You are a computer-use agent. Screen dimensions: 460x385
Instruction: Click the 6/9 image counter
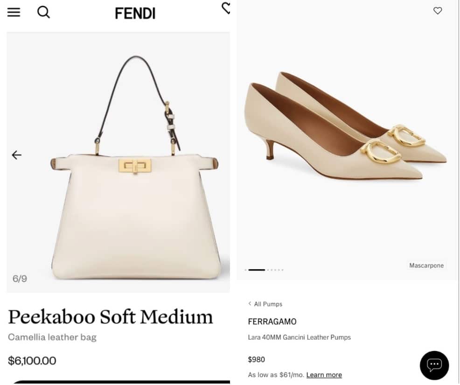20,279
